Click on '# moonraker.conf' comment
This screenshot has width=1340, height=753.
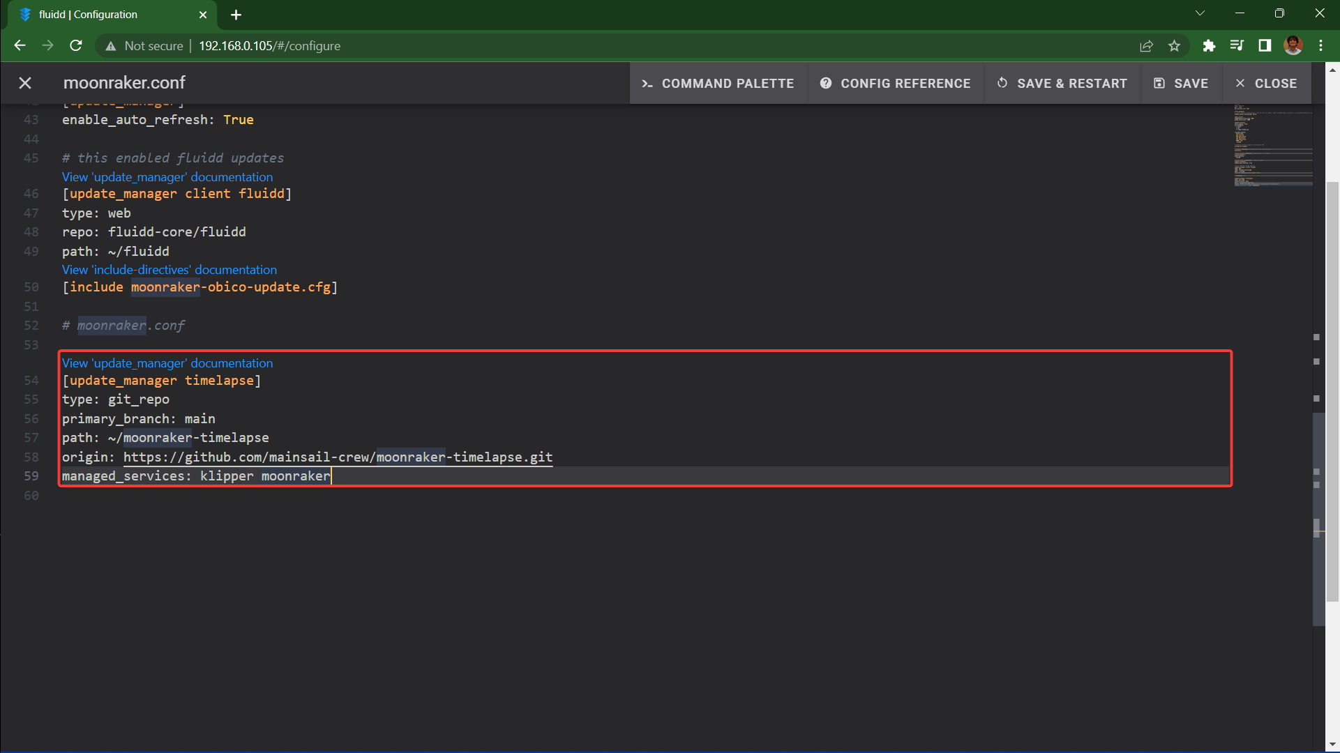click(123, 326)
